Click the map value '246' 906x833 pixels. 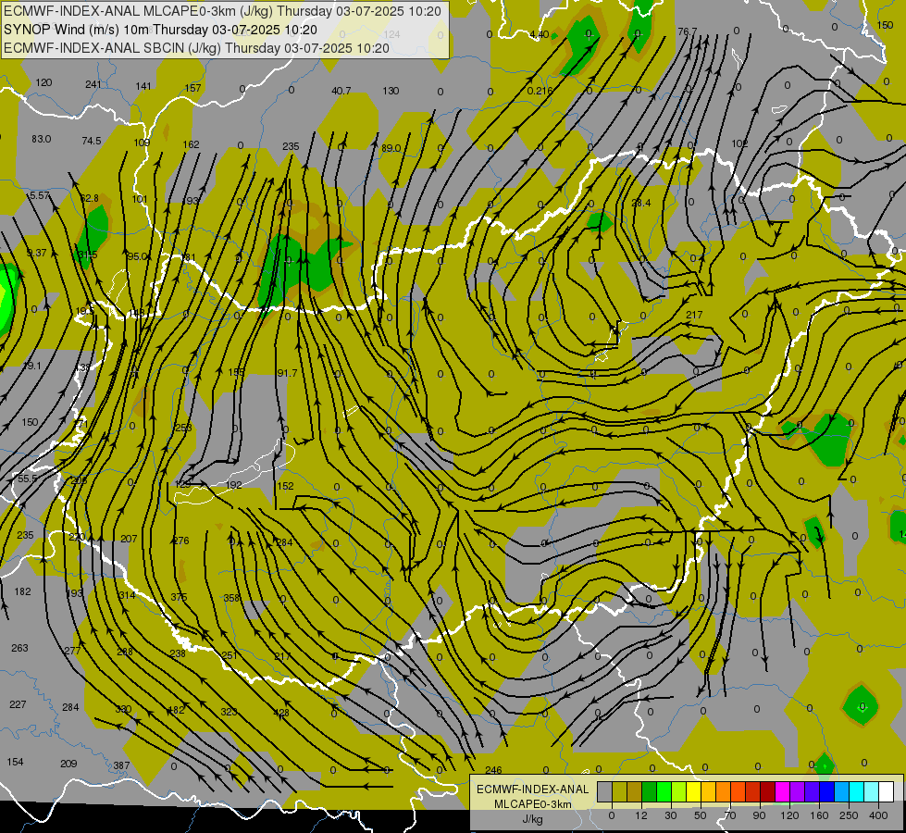click(493, 770)
